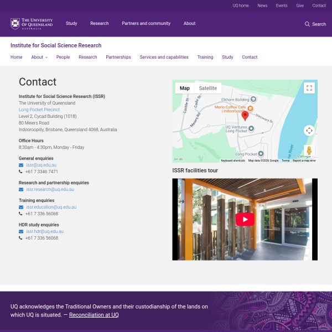Open Services and capabilities menu item
Image resolution: width=332 pixels, height=332 pixels.
pyautogui.click(x=164, y=57)
